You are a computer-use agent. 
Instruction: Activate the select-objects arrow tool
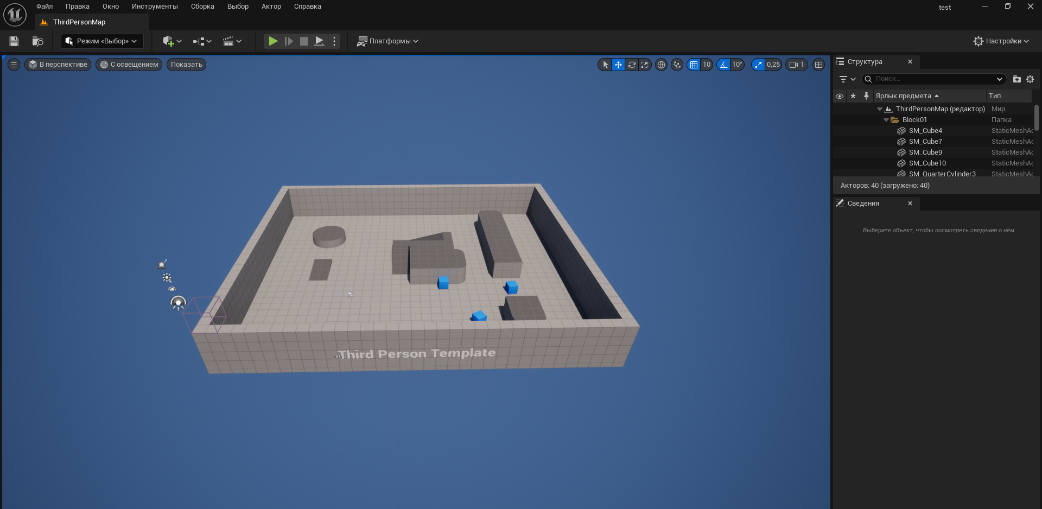606,65
